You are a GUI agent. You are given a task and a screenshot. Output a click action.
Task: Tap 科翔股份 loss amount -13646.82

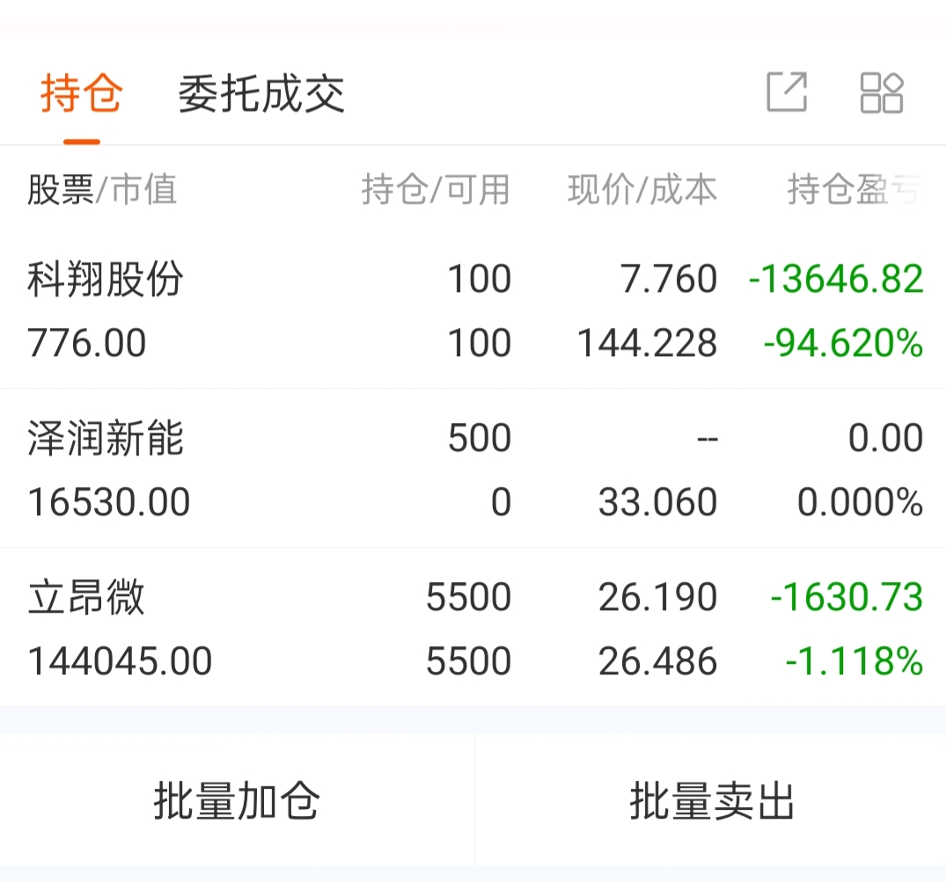point(835,280)
